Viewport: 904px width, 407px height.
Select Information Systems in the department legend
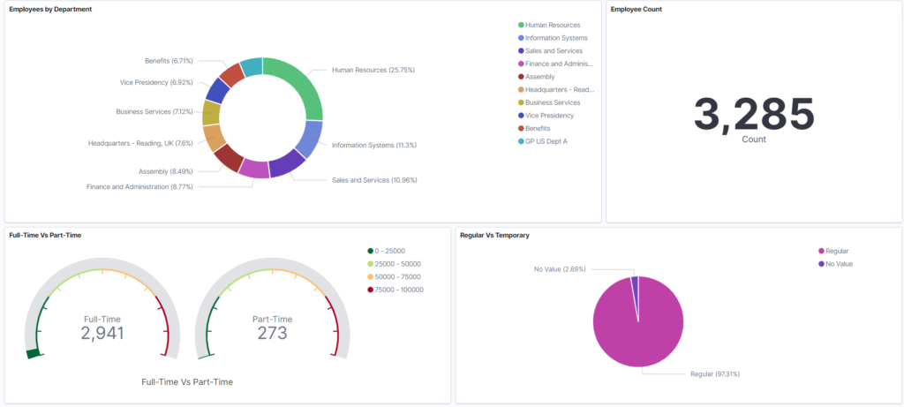(556, 38)
